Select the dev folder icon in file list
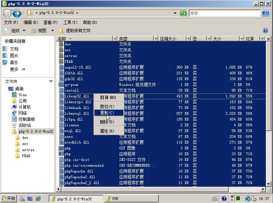 click(61, 44)
